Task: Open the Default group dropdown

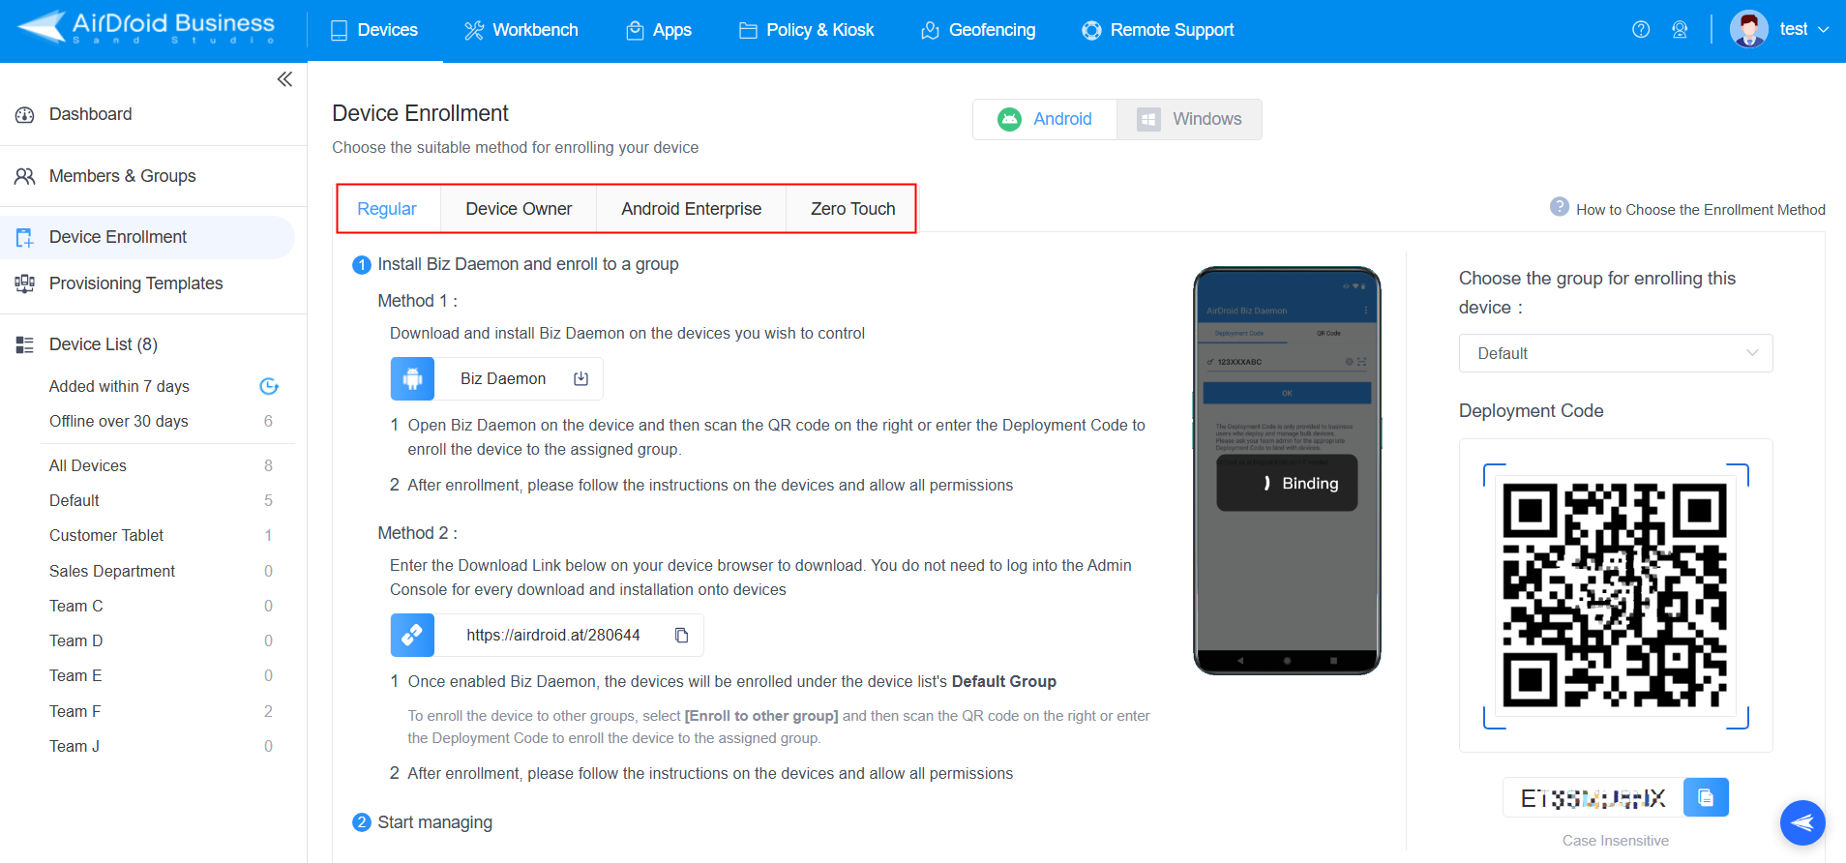Action: 1616,353
